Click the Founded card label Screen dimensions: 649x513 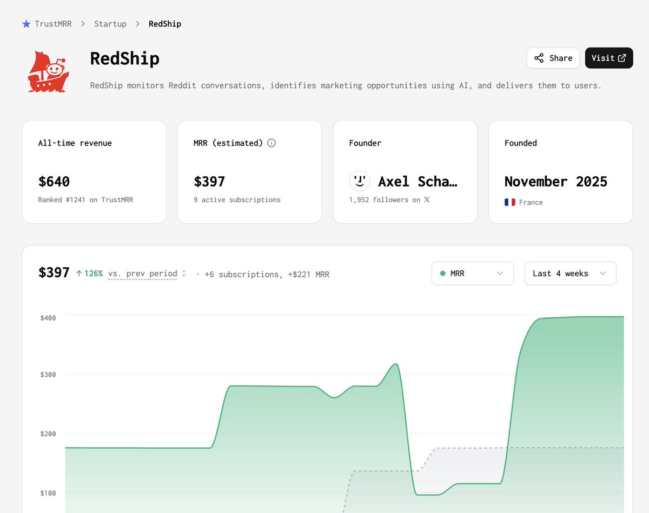pyautogui.click(x=521, y=143)
